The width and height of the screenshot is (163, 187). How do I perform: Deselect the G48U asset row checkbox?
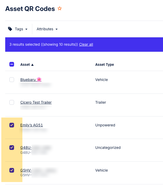click(x=12, y=148)
